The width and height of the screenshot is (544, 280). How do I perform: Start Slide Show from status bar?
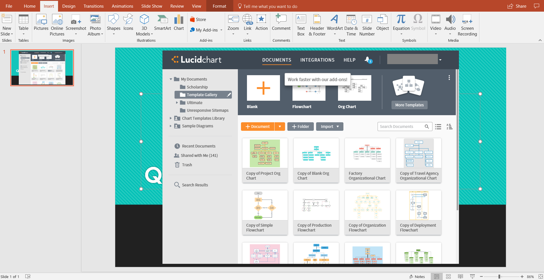[x=472, y=277]
